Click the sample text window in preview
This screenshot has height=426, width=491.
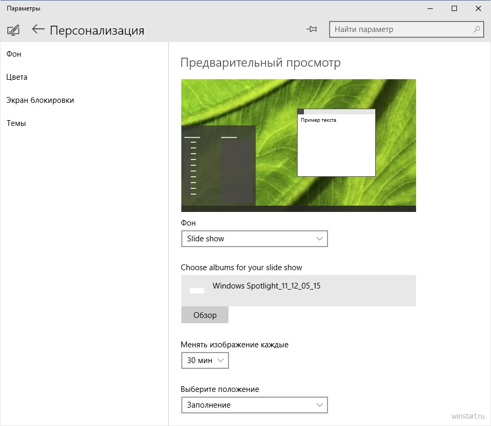(336, 143)
